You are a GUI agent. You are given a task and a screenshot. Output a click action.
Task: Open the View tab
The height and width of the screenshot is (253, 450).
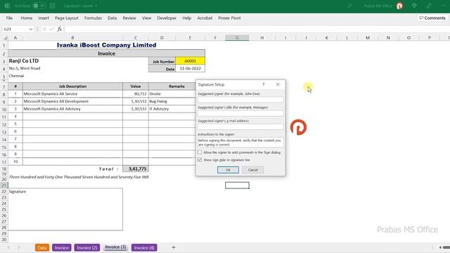(x=147, y=18)
